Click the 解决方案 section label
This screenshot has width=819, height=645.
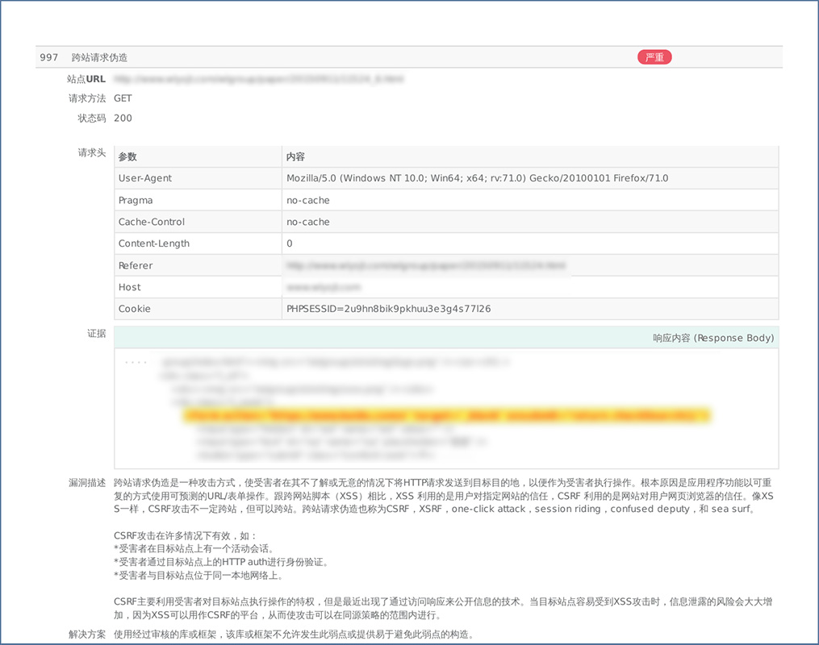pos(87,635)
